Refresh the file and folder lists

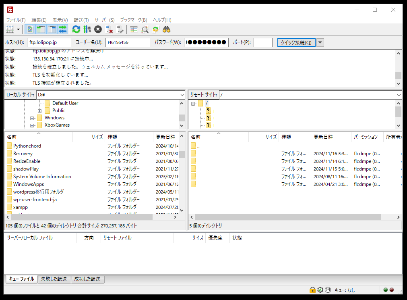click(x=76, y=29)
